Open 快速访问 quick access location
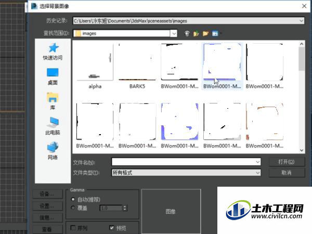This screenshot has height=234, width=312. [x=53, y=51]
